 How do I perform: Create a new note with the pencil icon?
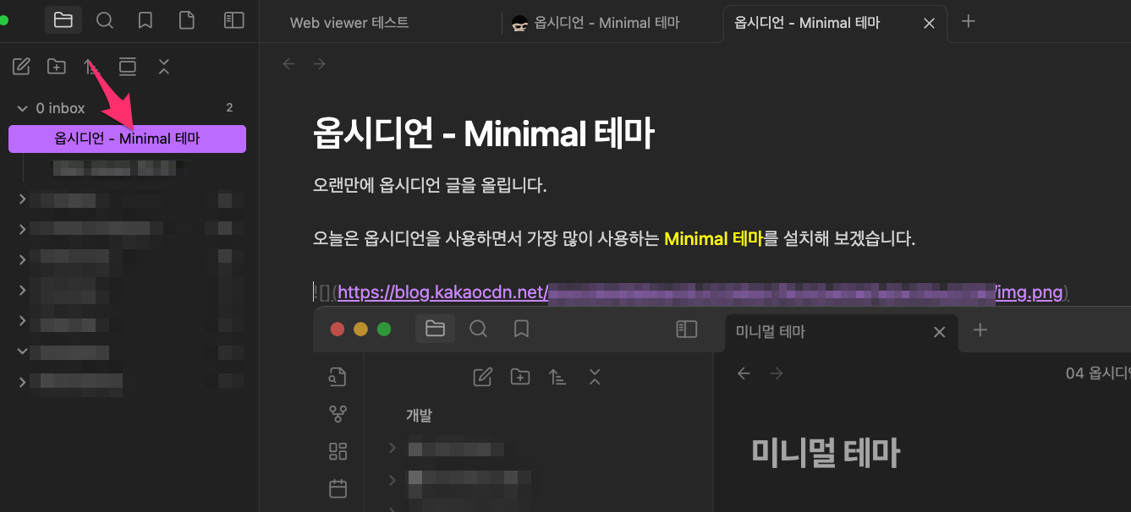pos(22,67)
